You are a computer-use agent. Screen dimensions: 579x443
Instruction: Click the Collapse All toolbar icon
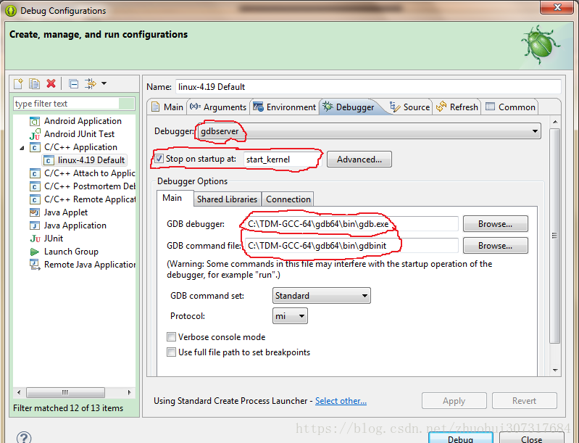pos(73,84)
